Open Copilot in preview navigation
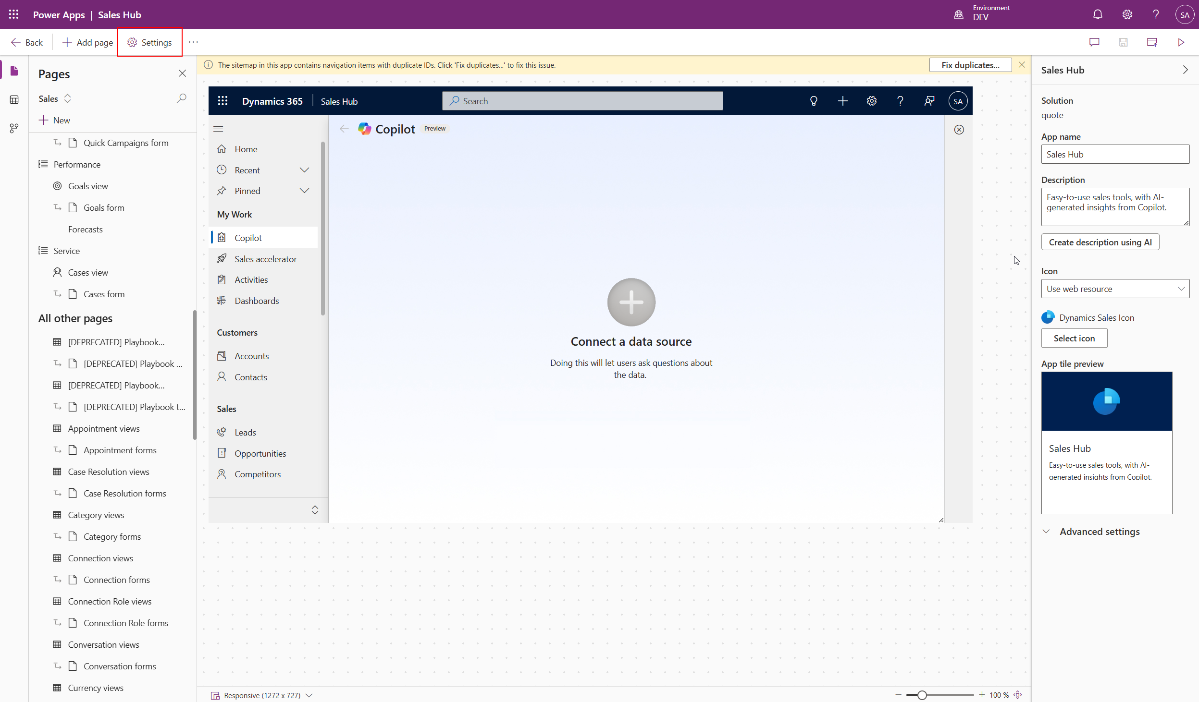This screenshot has width=1199, height=702. [264, 238]
